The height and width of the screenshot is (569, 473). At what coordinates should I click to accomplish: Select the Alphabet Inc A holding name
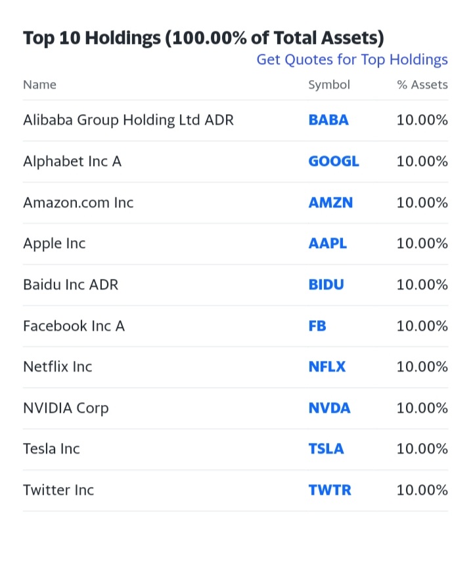click(x=72, y=161)
